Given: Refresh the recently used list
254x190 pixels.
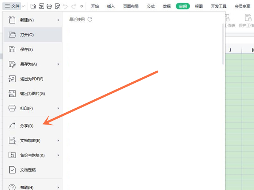Looking at the screenshot, I should [x=90, y=19].
